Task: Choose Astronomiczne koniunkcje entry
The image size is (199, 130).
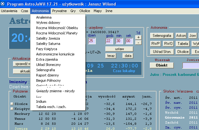Action: tap(58, 54)
